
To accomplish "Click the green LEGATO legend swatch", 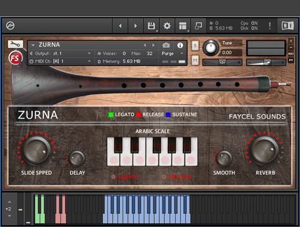I will [x=111, y=115].
